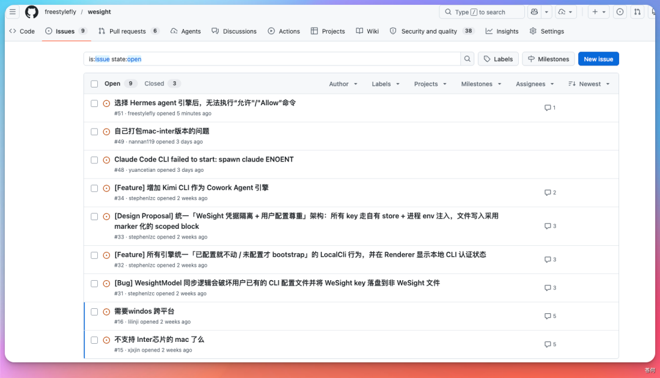Open the GitHub home logo

[32, 12]
